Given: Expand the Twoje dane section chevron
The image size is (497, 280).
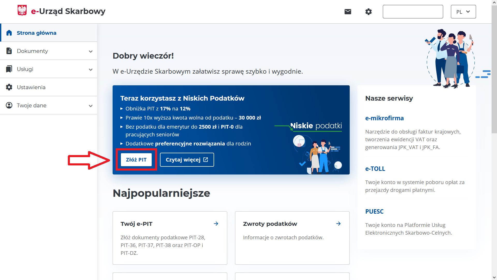Looking at the screenshot, I should click(x=91, y=106).
